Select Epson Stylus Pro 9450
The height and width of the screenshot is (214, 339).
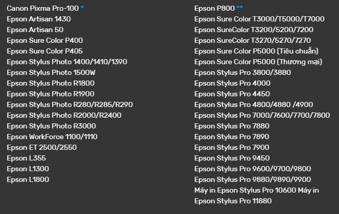(x=232, y=158)
